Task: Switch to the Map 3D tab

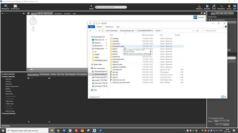Action: [x=40, y=13]
